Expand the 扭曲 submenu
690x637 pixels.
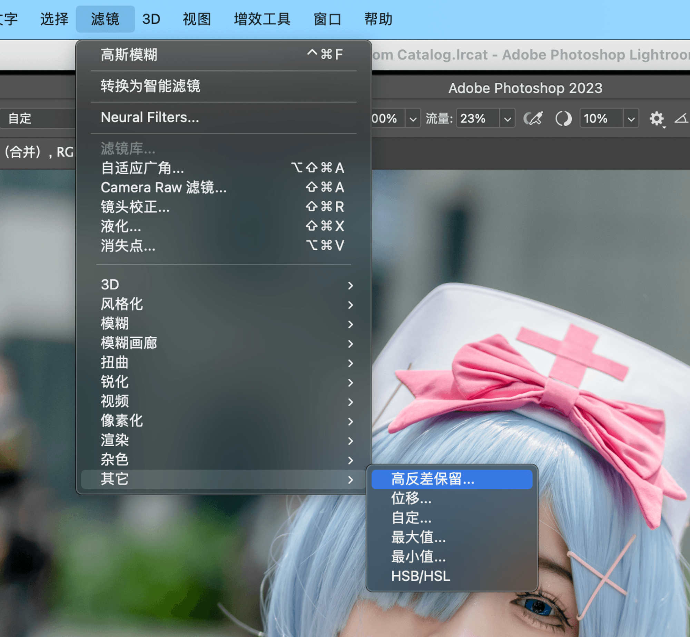pyautogui.click(x=223, y=362)
